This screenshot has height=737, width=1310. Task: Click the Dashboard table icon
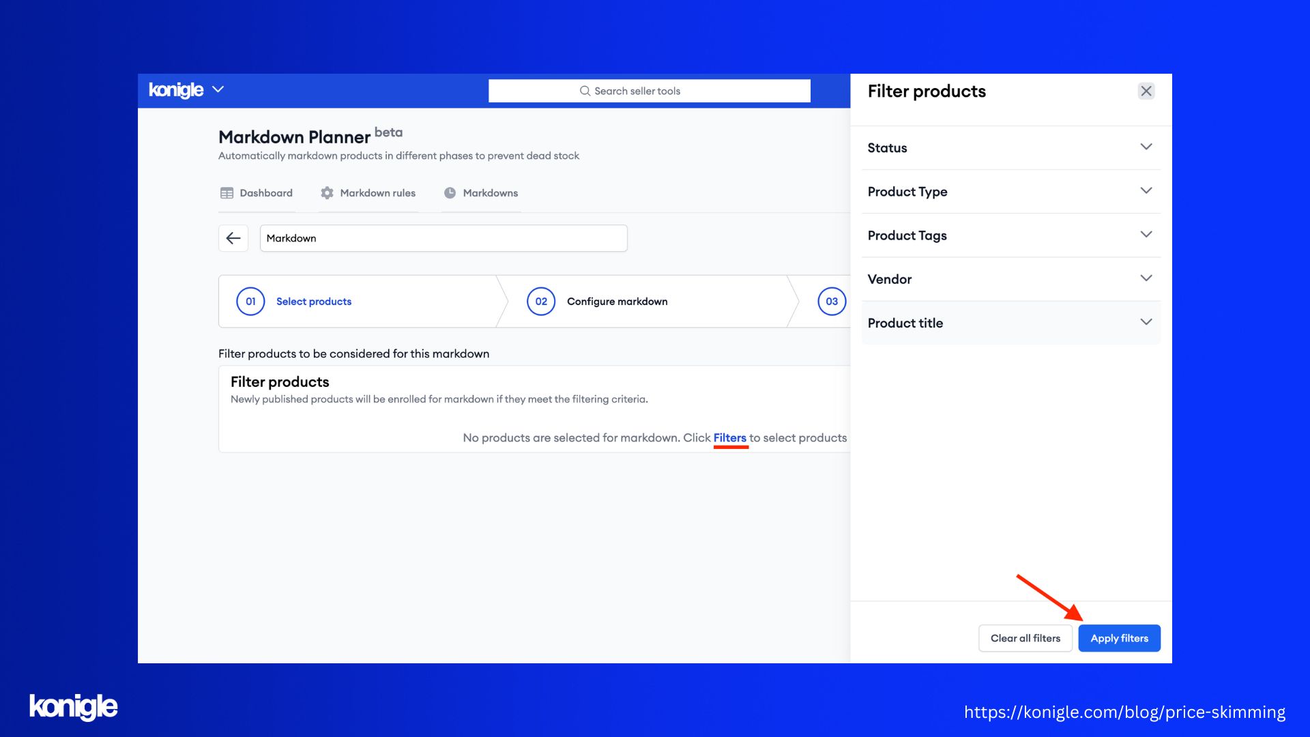click(227, 193)
